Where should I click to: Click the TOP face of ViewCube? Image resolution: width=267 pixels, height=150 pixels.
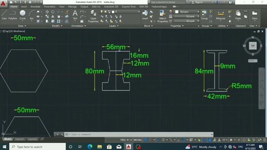point(253,46)
